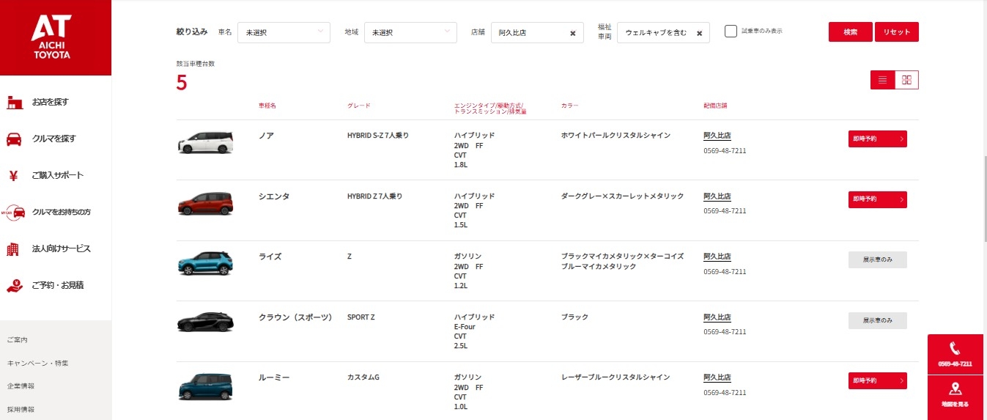Screen dimensions: 987x420
Task: Click the 車種名 column header
Action: (267, 106)
